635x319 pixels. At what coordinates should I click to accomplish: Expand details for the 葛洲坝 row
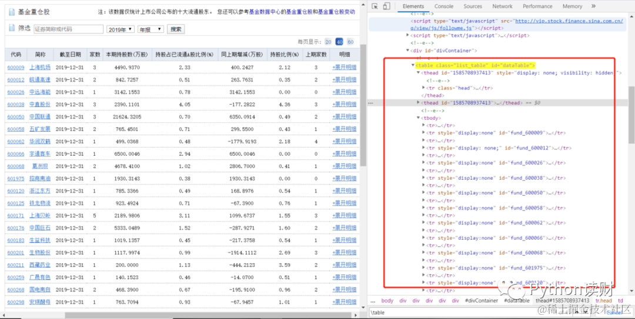[344, 166]
